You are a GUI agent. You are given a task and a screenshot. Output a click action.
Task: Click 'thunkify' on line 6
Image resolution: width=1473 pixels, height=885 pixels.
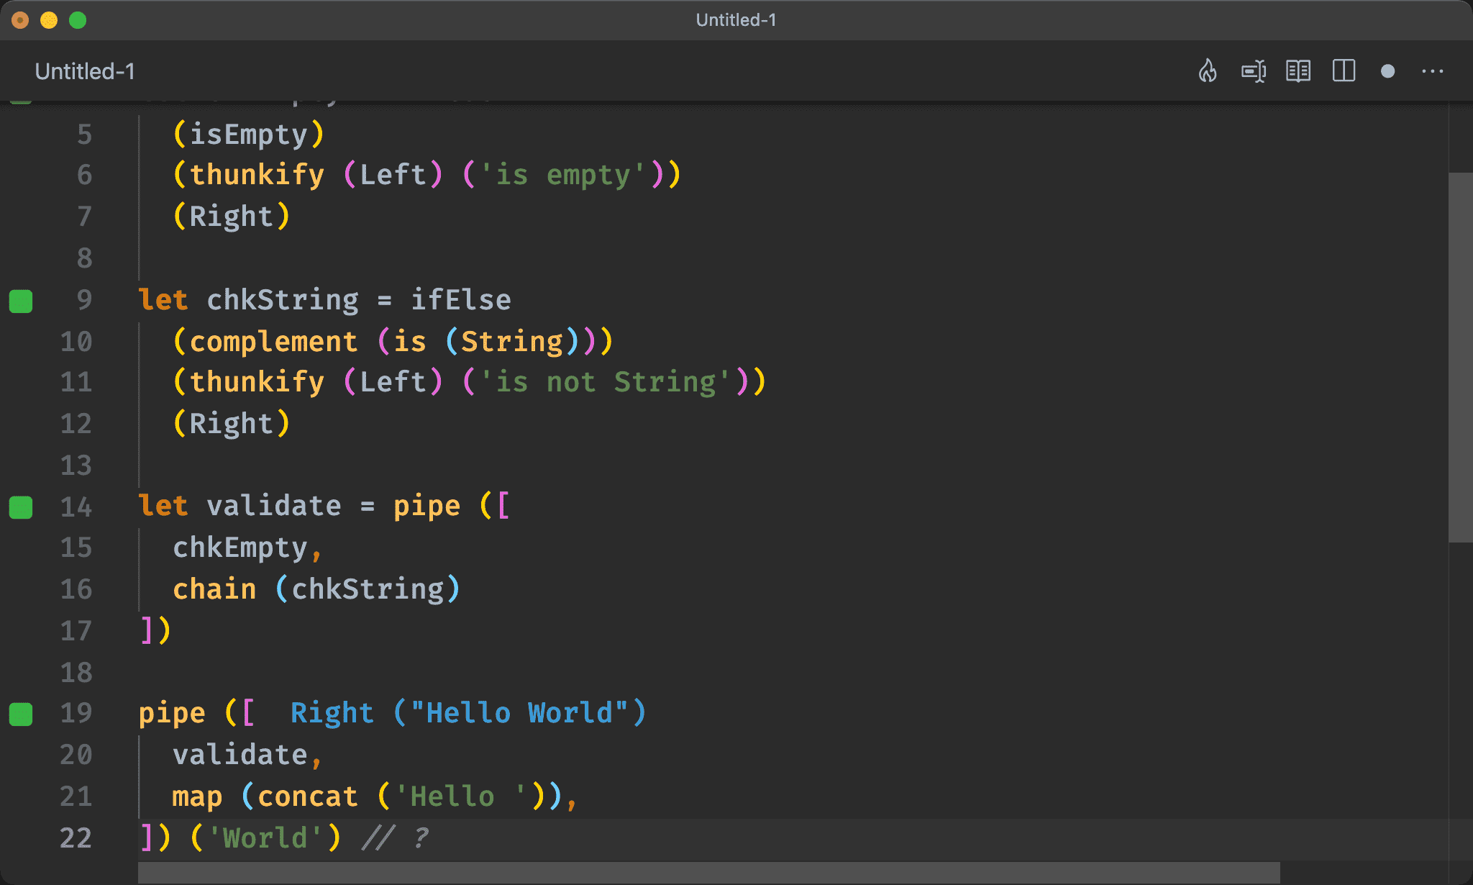257,175
